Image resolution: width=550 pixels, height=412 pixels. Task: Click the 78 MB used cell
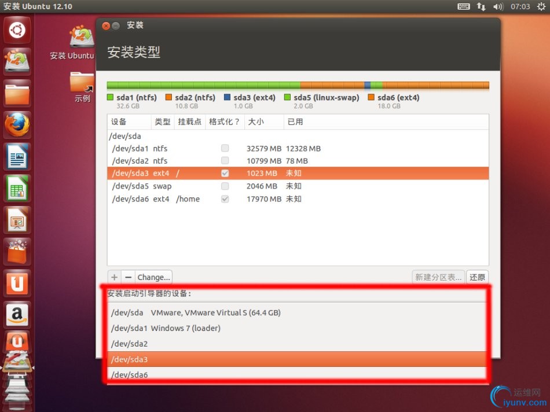[x=297, y=161]
